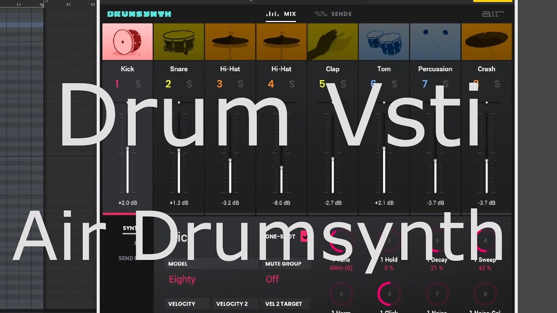Select the Hi-Hat pad on channel 4

click(282, 42)
